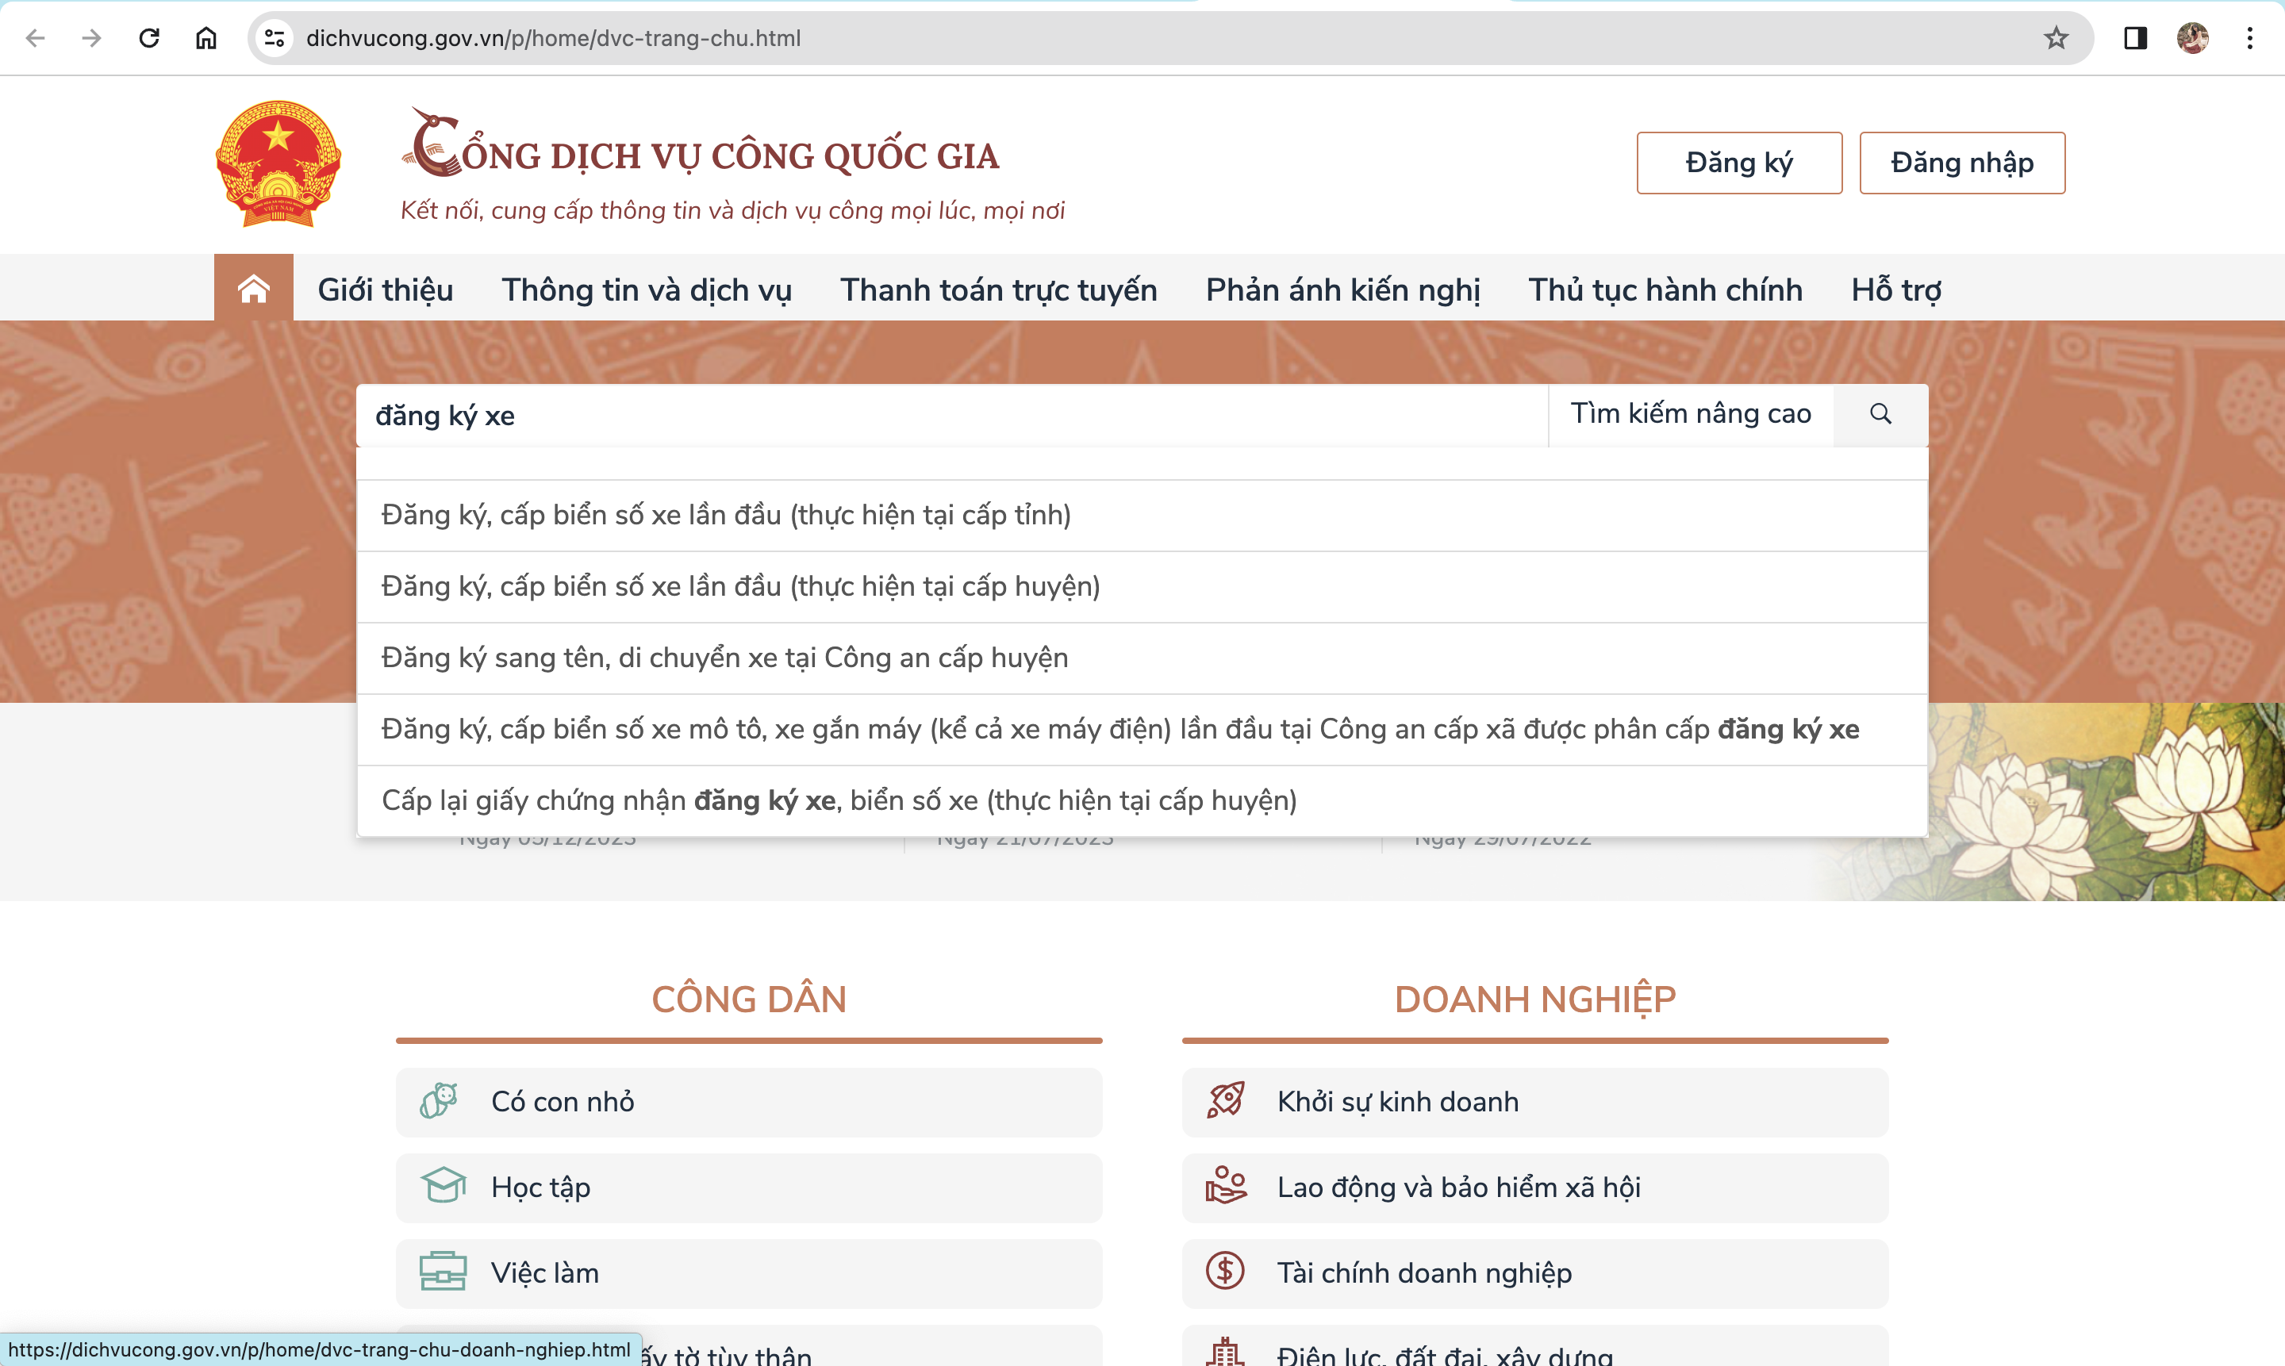Image resolution: width=2285 pixels, height=1366 pixels.
Task: Click the national emblem logo
Action: (x=279, y=164)
